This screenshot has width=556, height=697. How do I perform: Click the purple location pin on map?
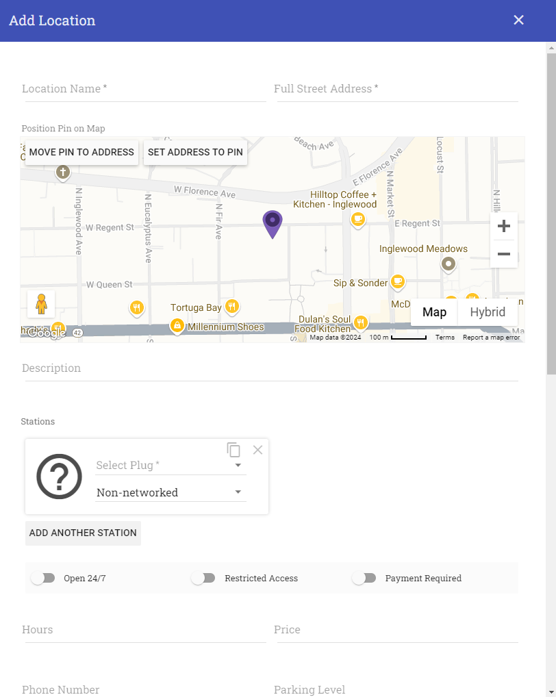click(273, 223)
